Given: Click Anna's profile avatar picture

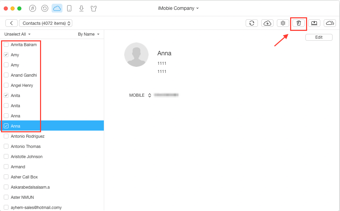Looking at the screenshot, I should [x=136, y=55].
